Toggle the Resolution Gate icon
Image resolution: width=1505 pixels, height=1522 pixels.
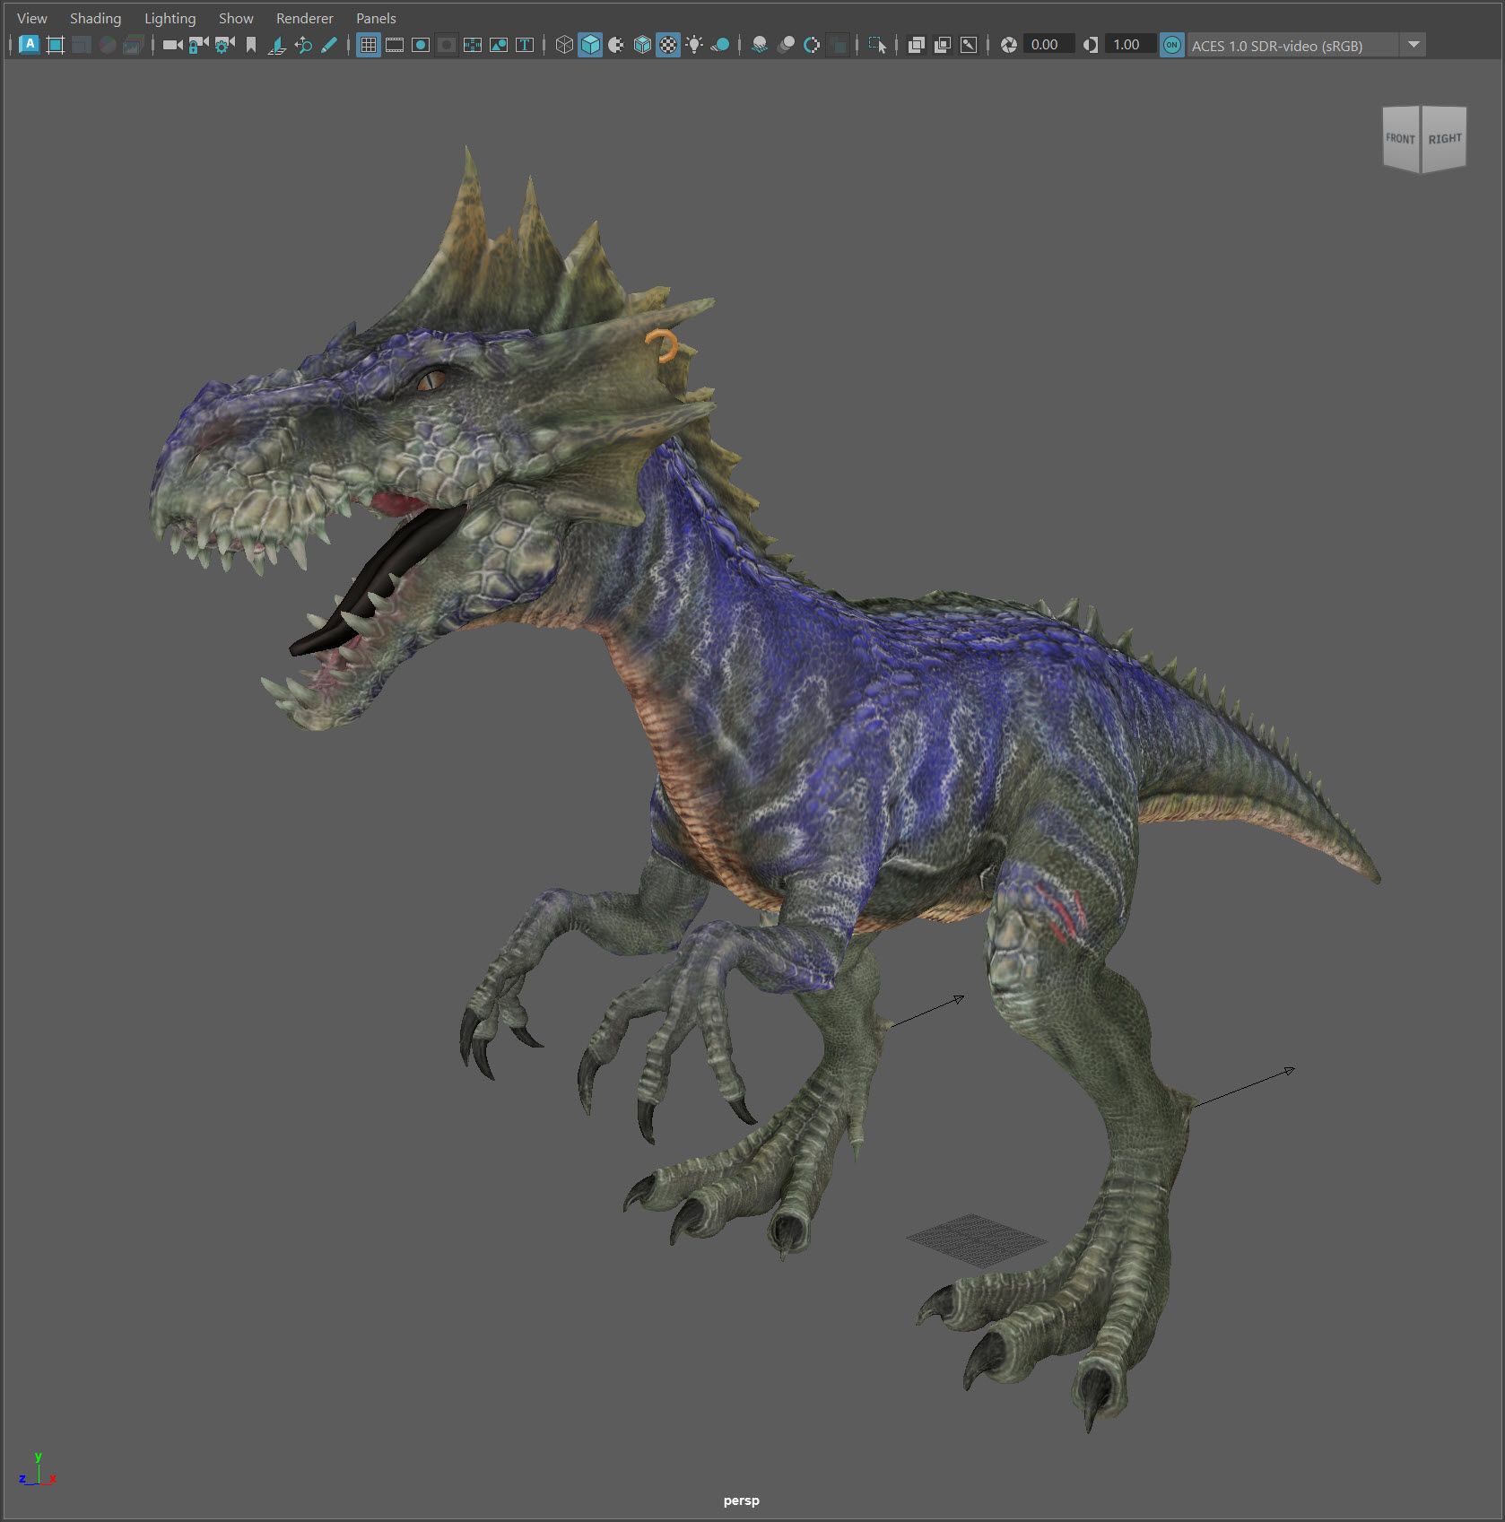[x=421, y=45]
